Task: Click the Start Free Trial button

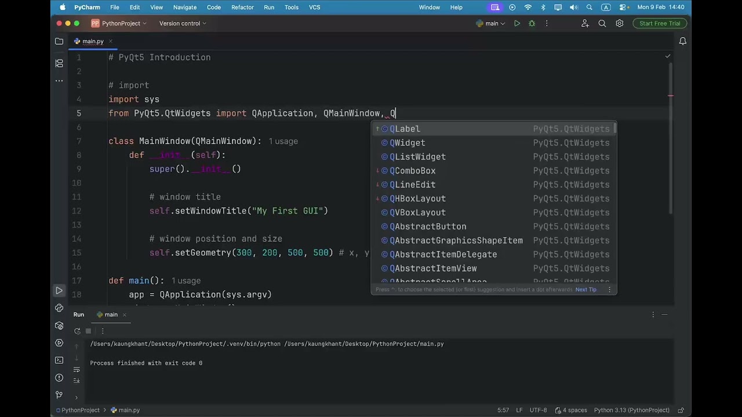Action: [x=660, y=23]
